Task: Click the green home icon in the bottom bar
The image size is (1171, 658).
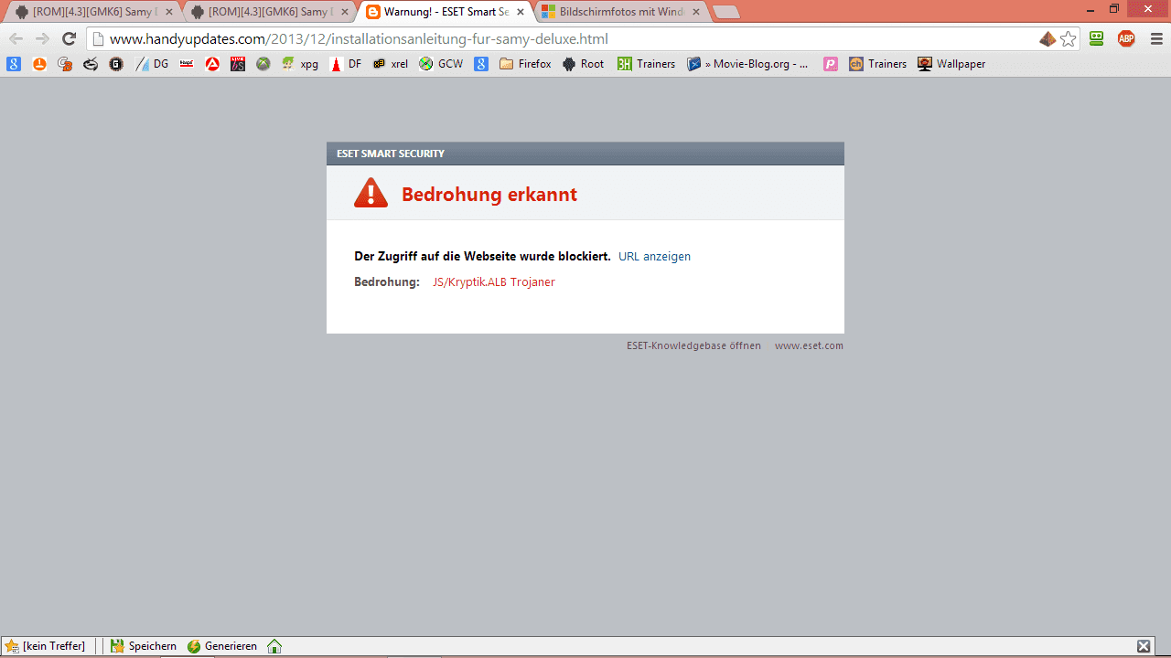Action: point(274,646)
